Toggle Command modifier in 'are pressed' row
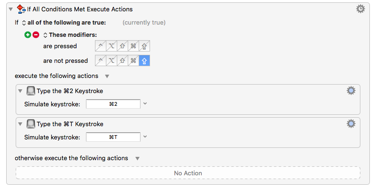Screen dimensions: 377x189 click(x=133, y=46)
